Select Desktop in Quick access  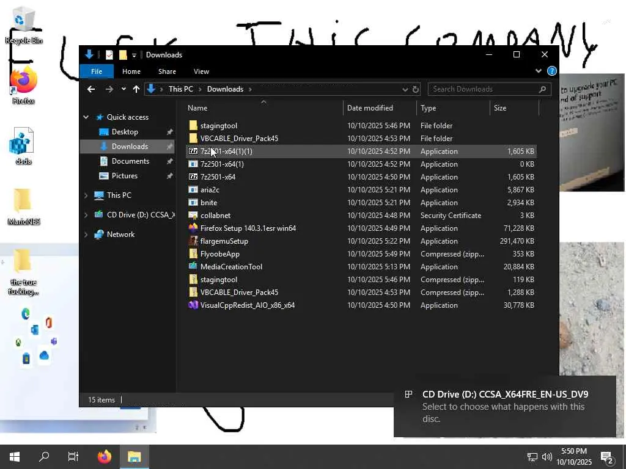point(125,132)
